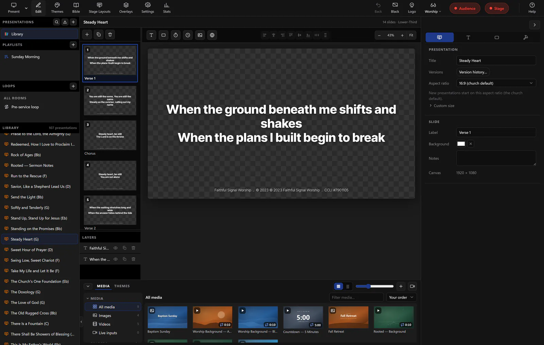Click the white Background color swatch

tap(461, 144)
